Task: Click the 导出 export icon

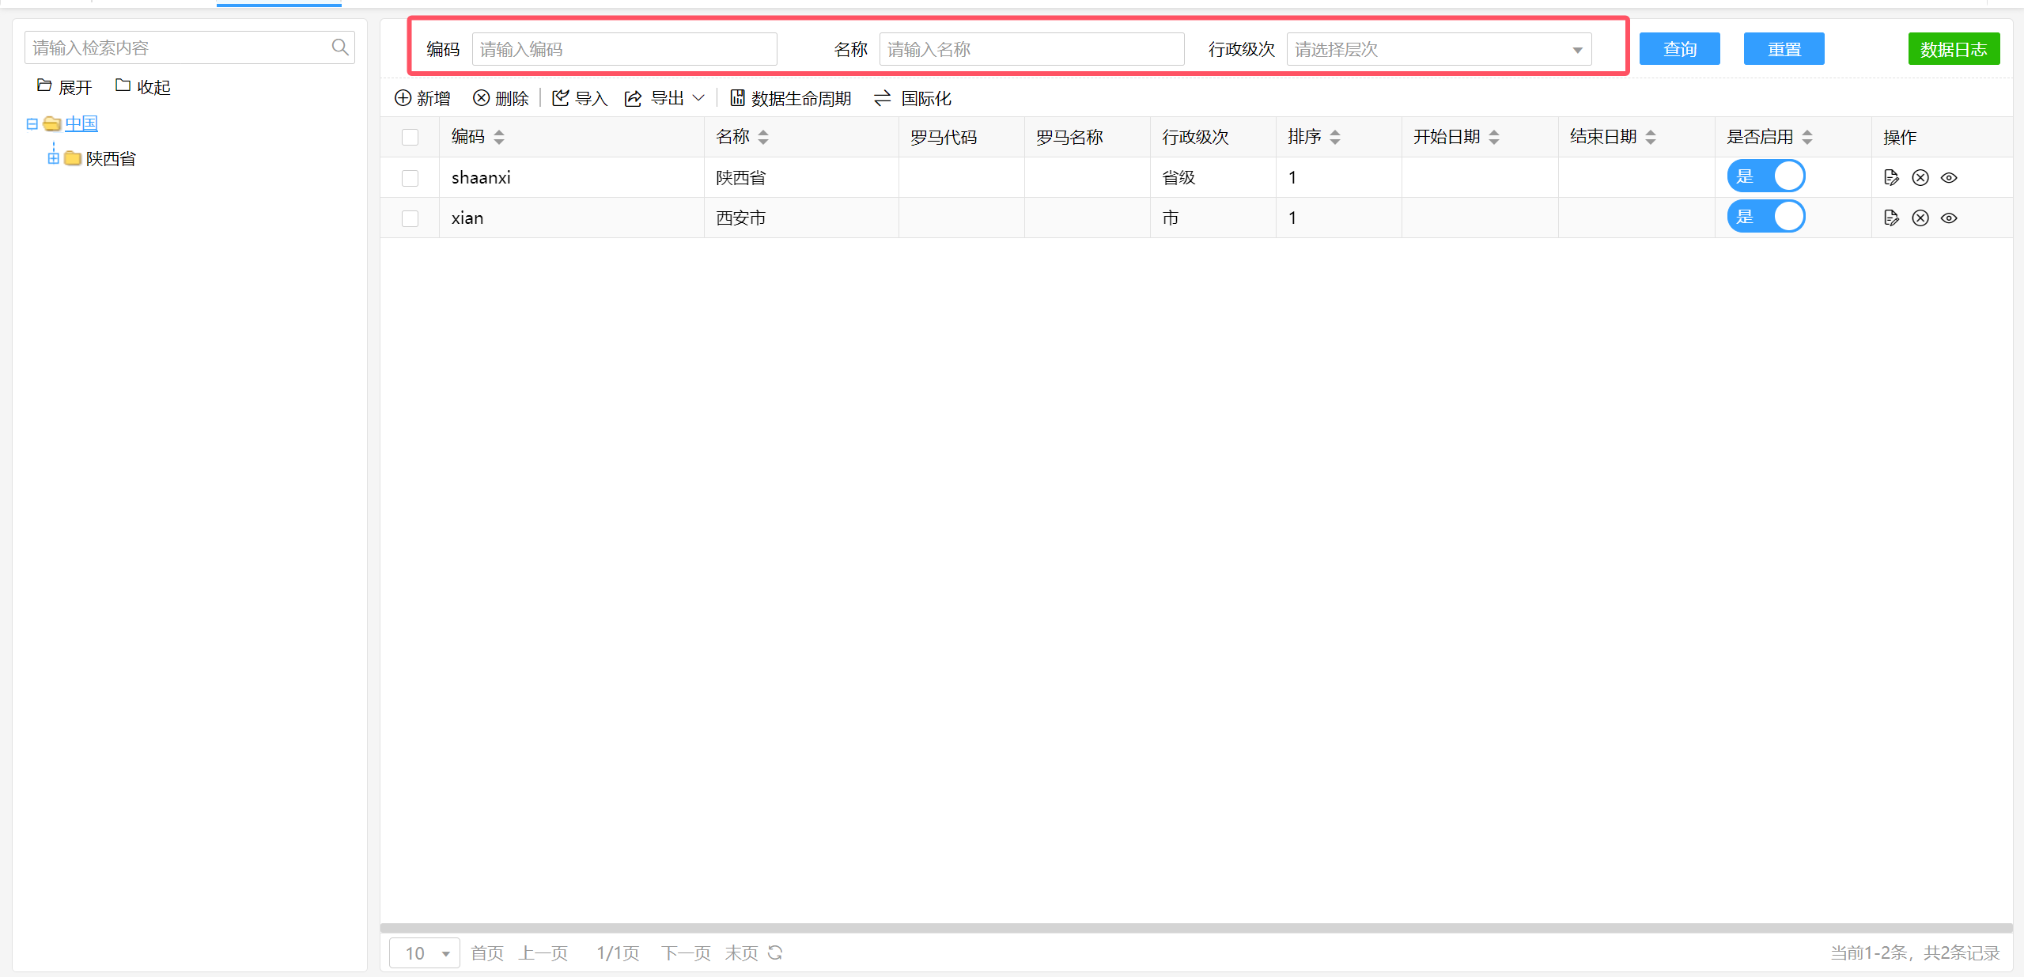Action: [x=633, y=97]
